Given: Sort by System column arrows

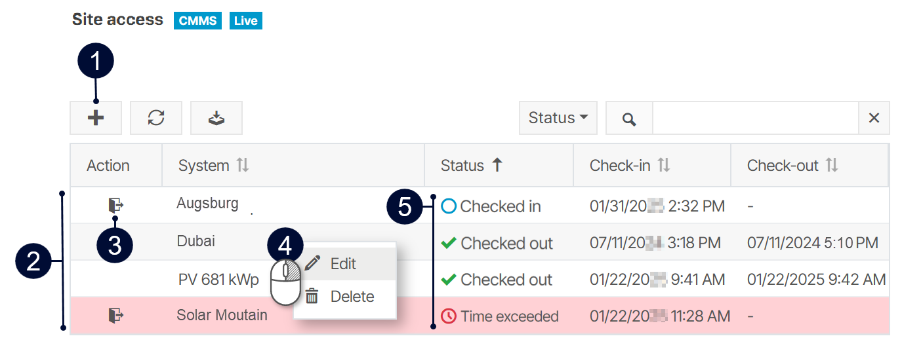Looking at the screenshot, I should point(243,166).
